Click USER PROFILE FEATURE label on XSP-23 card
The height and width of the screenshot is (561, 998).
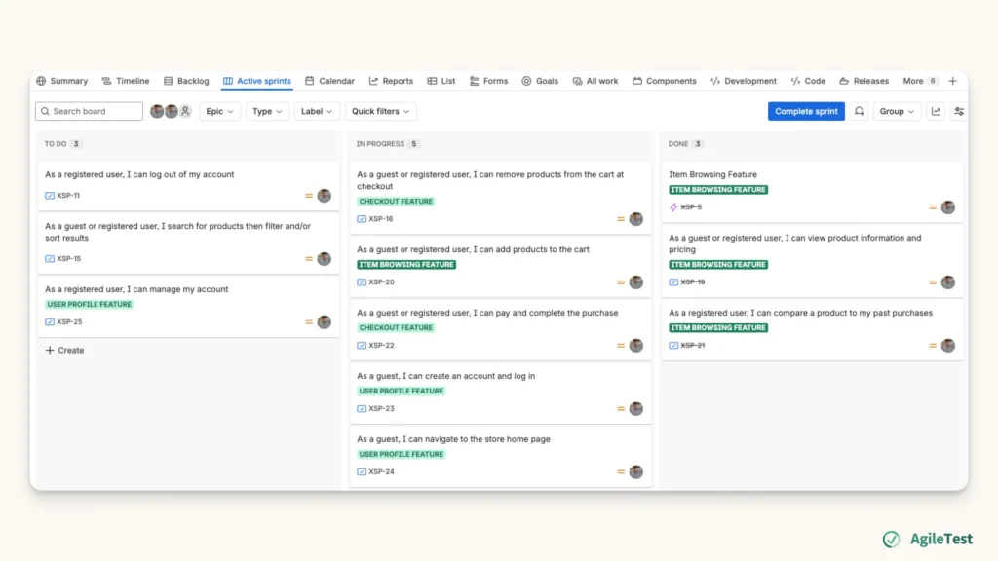click(x=401, y=391)
